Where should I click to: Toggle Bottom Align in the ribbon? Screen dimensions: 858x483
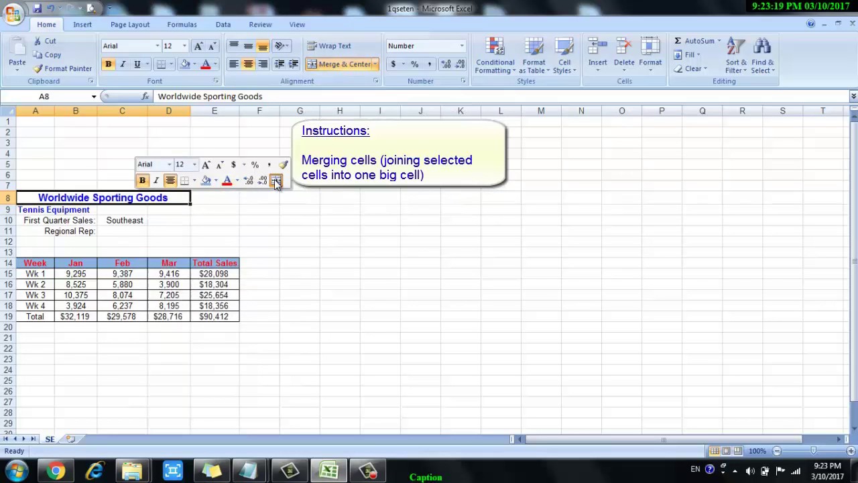pos(263,46)
